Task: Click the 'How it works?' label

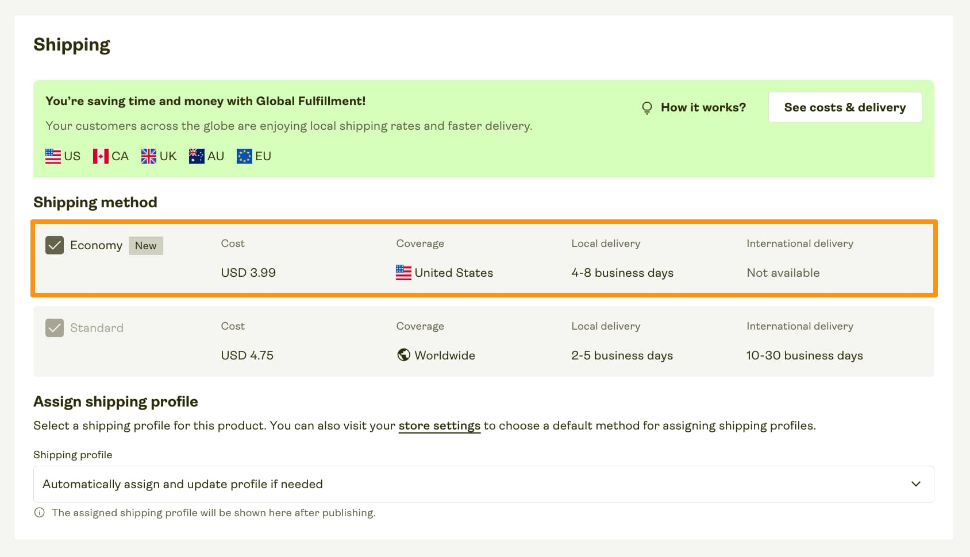Action: pyautogui.click(x=702, y=107)
